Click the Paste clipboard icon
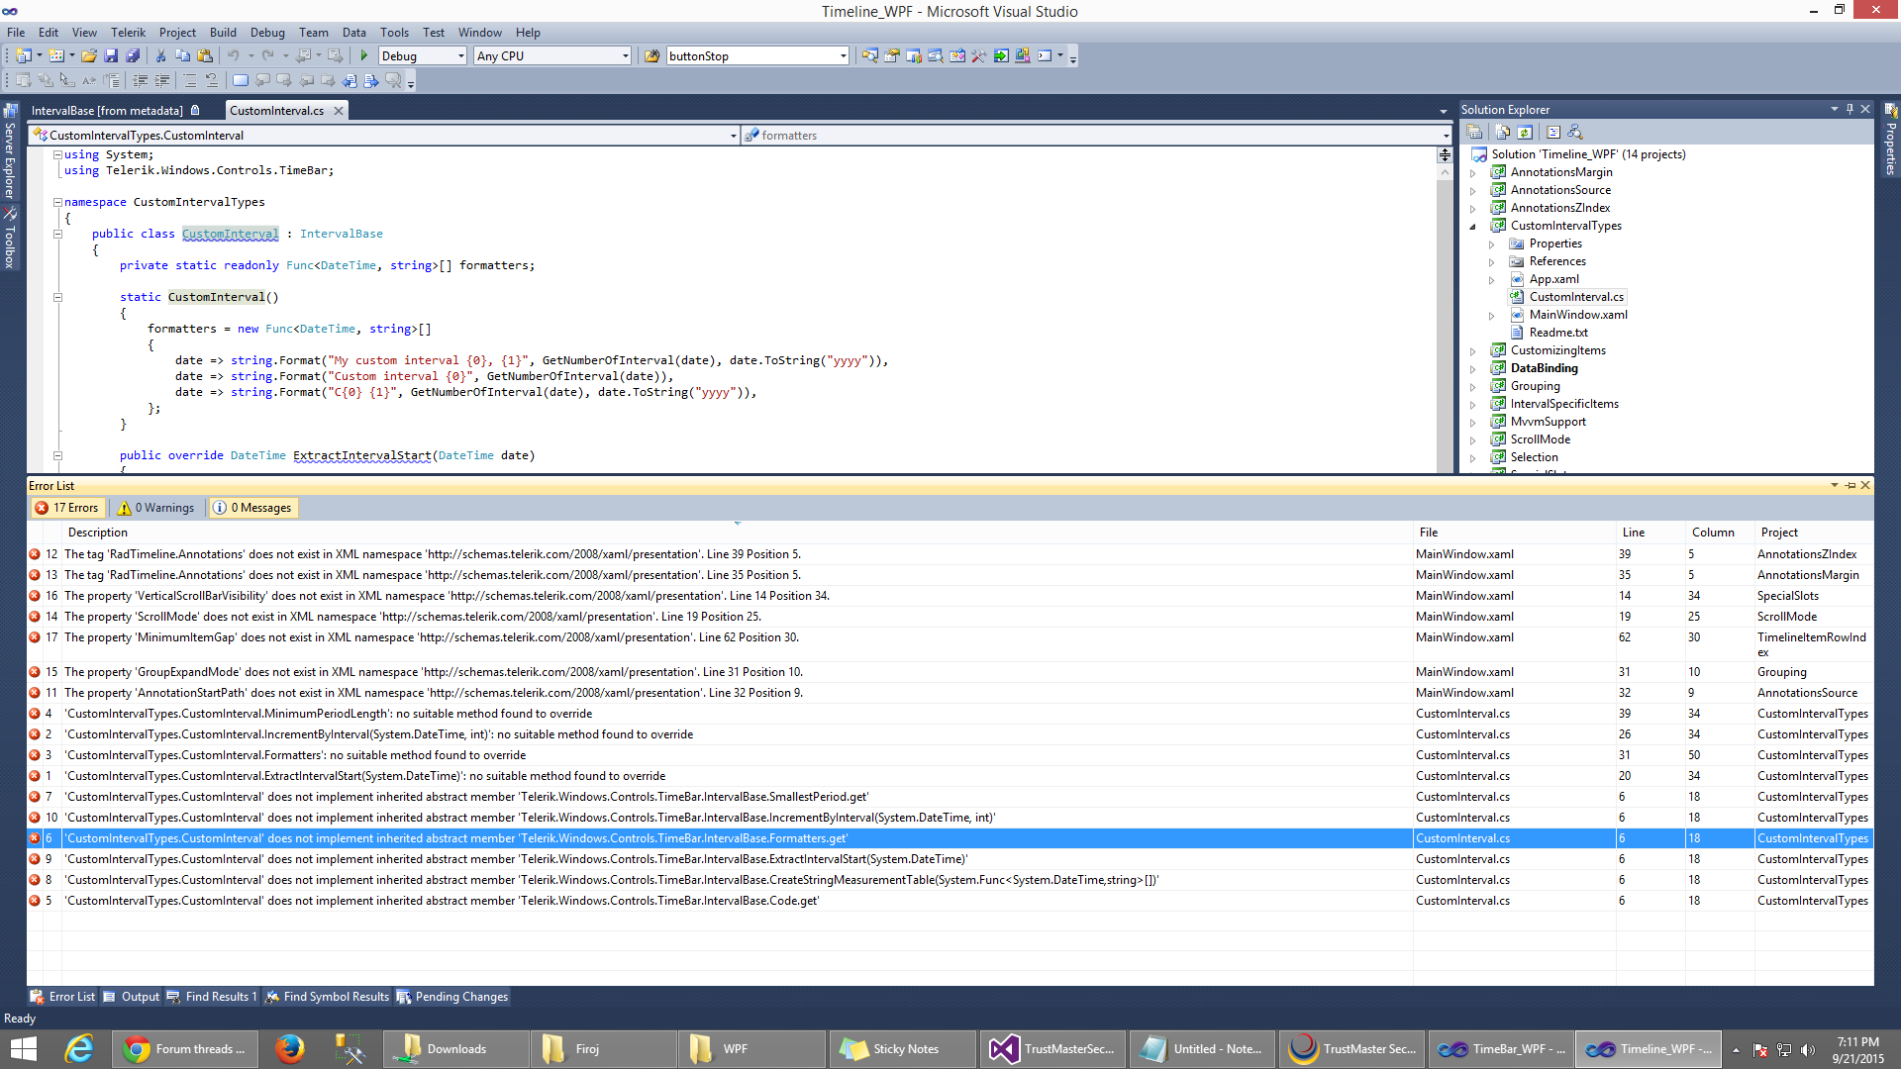The height and width of the screenshot is (1069, 1901). coord(205,55)
